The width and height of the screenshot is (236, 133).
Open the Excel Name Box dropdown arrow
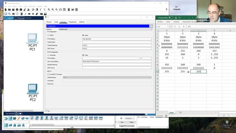click(x=167, y=27)
